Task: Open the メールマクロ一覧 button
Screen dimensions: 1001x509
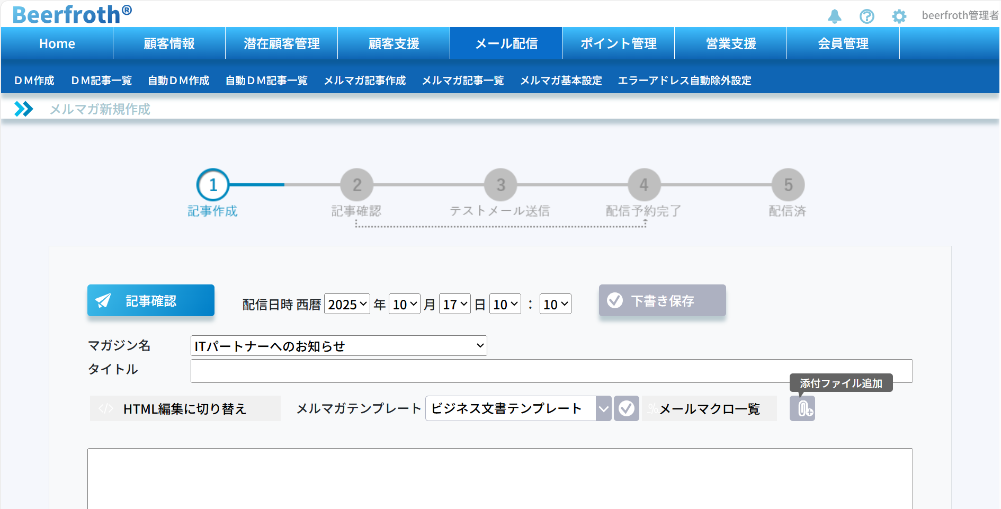Action: [709, 408]
